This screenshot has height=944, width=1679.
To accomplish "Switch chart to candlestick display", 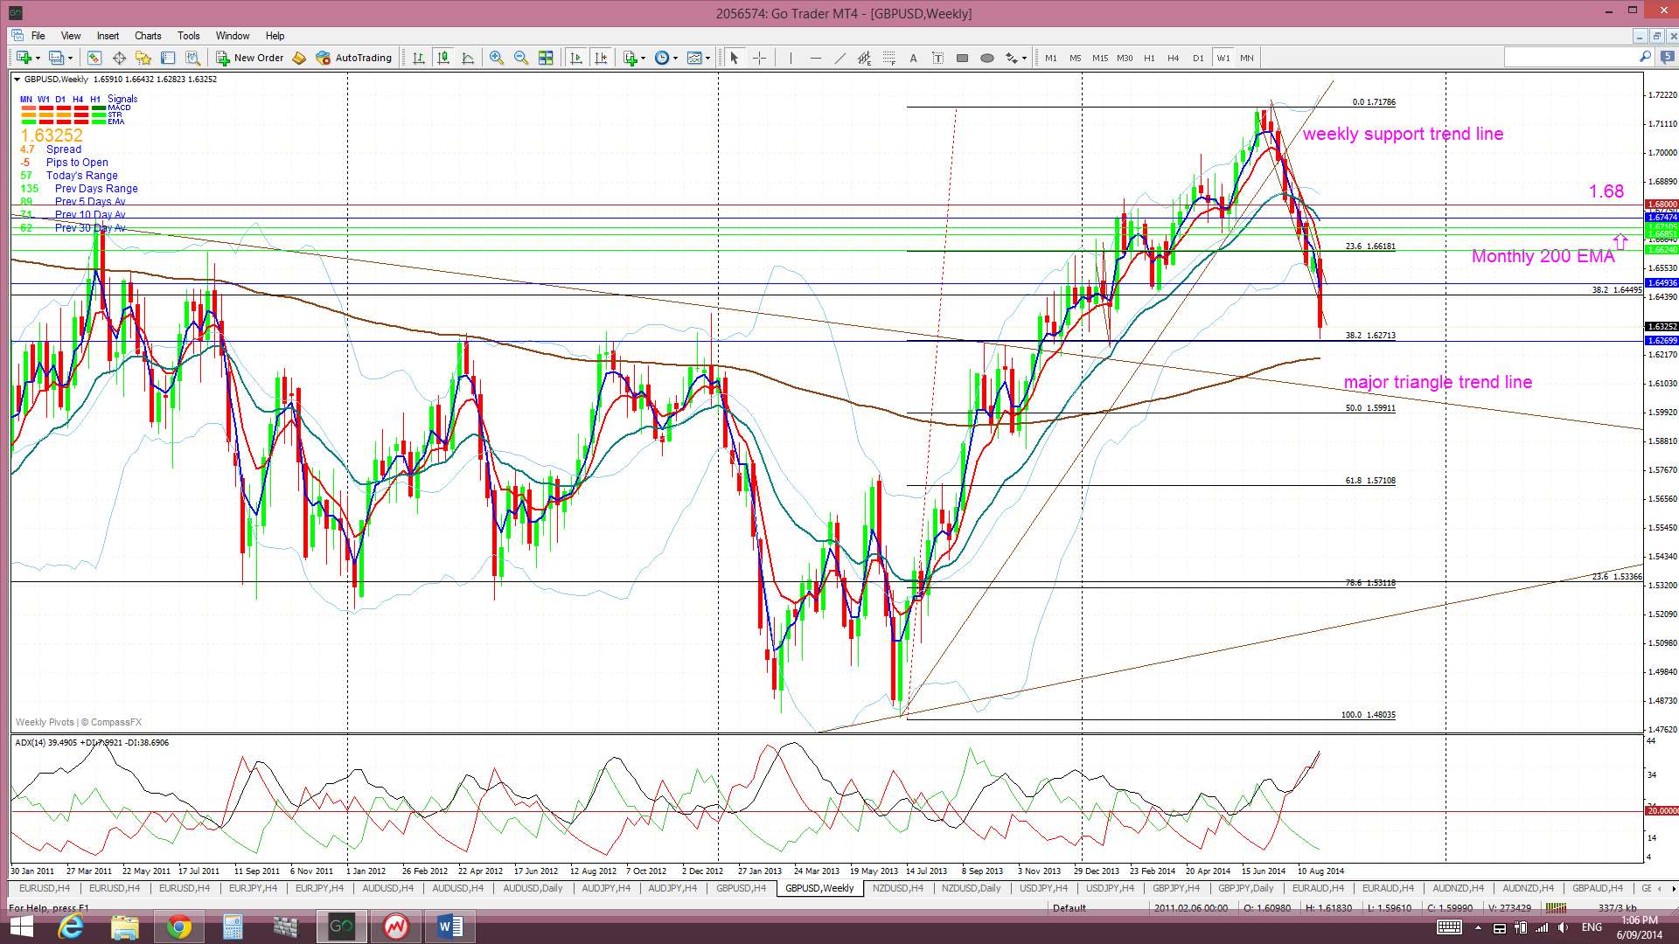I will (443, 58).
